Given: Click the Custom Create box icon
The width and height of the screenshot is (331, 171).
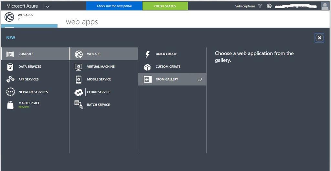Looking at the screenshot, I should (x=147, y=67).
